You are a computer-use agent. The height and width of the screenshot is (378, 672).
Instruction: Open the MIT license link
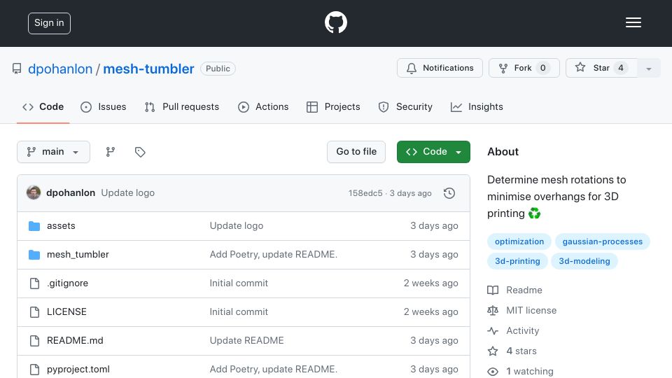[x=522, y=310]
